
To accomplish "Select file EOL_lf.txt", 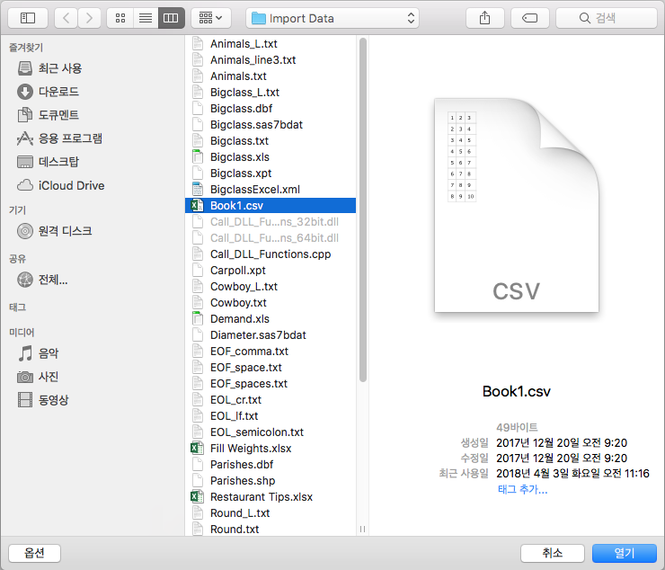I will point(270,416).
